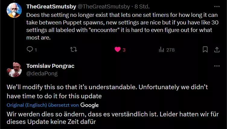Open the view analytics bar chart icon
Screen dimensions: 227x129
coord(161,49)
